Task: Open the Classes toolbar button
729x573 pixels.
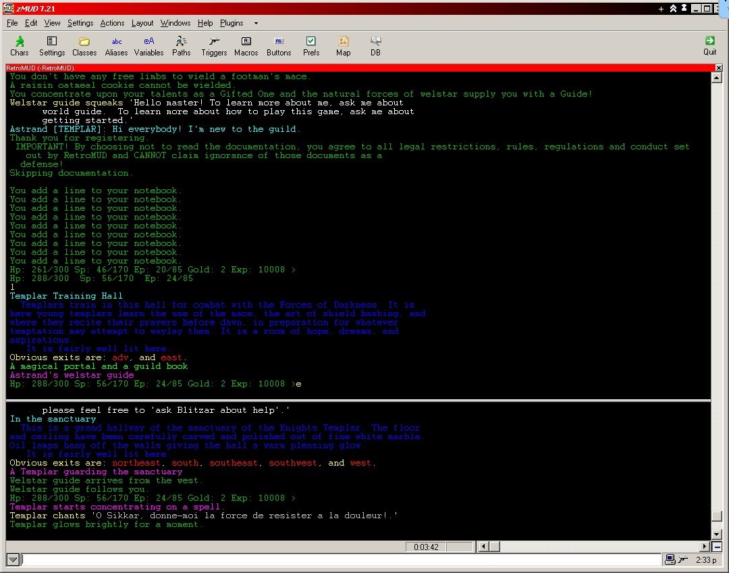Action: point(84,46)
